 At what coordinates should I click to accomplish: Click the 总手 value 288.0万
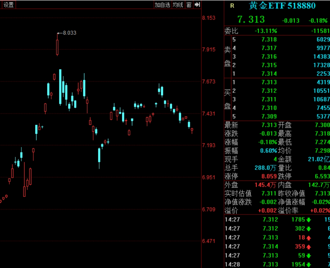coord(265,168)
